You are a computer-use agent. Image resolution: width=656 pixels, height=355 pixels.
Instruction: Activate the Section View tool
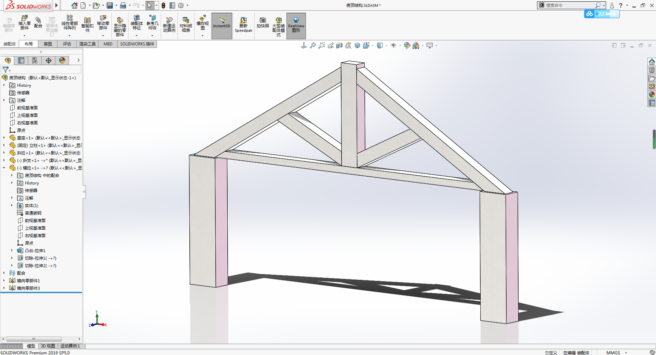(x=339, y=45)
